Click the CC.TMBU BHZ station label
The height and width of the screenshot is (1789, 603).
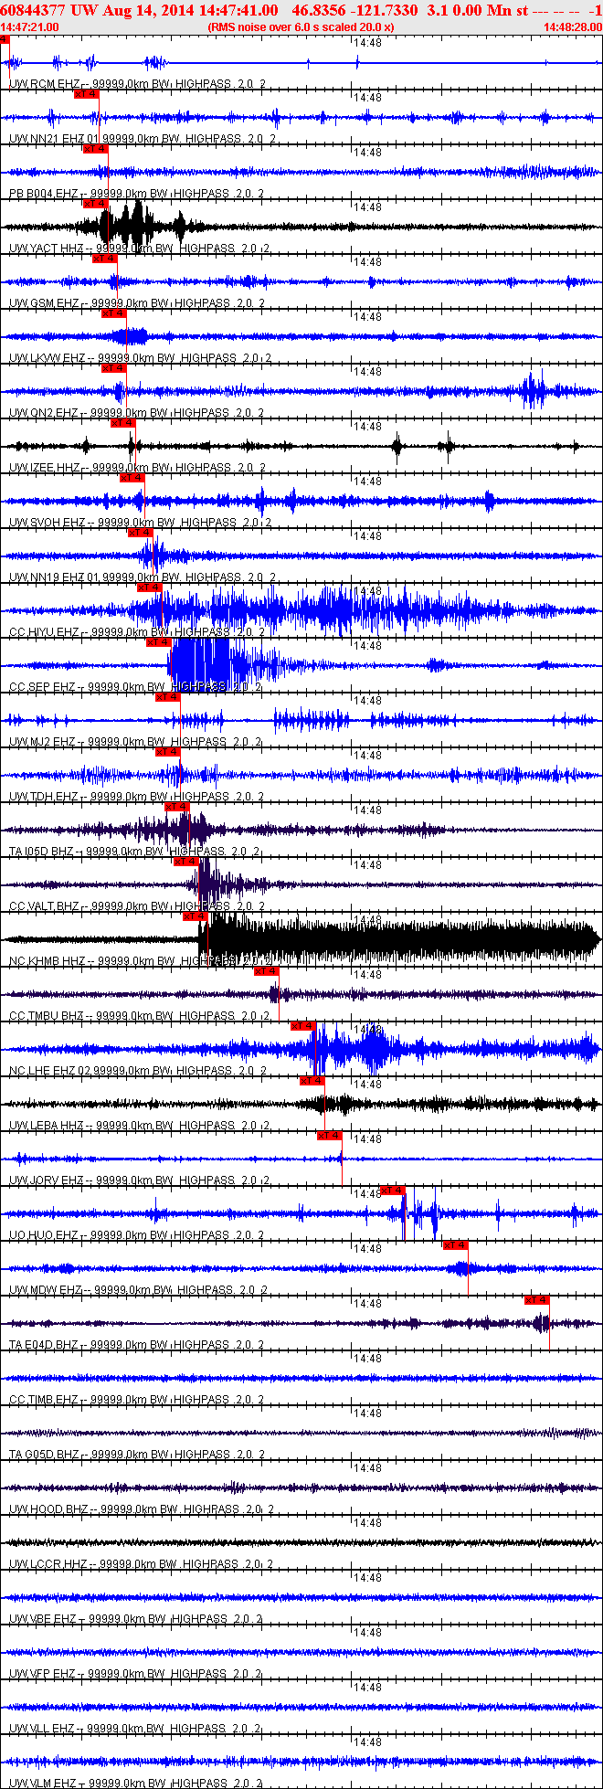coord(47,1016)
